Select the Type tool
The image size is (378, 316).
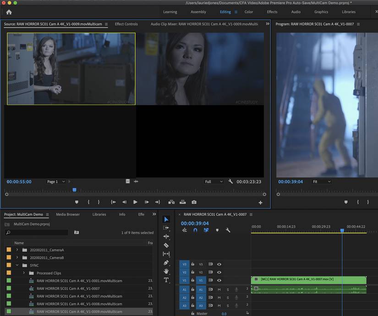point(166,280)
